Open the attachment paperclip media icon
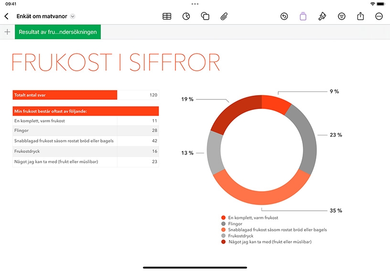 click(x=224, y=16)
